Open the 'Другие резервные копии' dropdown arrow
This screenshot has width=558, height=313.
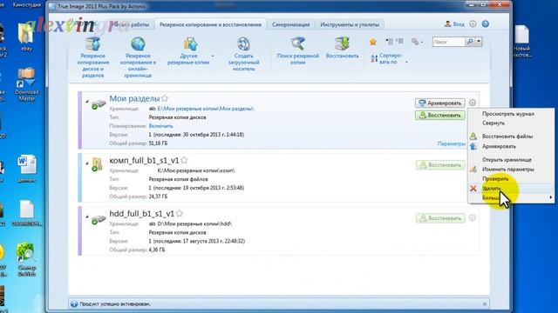213,56
